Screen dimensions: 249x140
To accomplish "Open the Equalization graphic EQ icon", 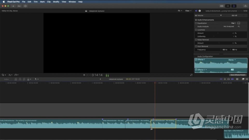I will coord(239,23).
